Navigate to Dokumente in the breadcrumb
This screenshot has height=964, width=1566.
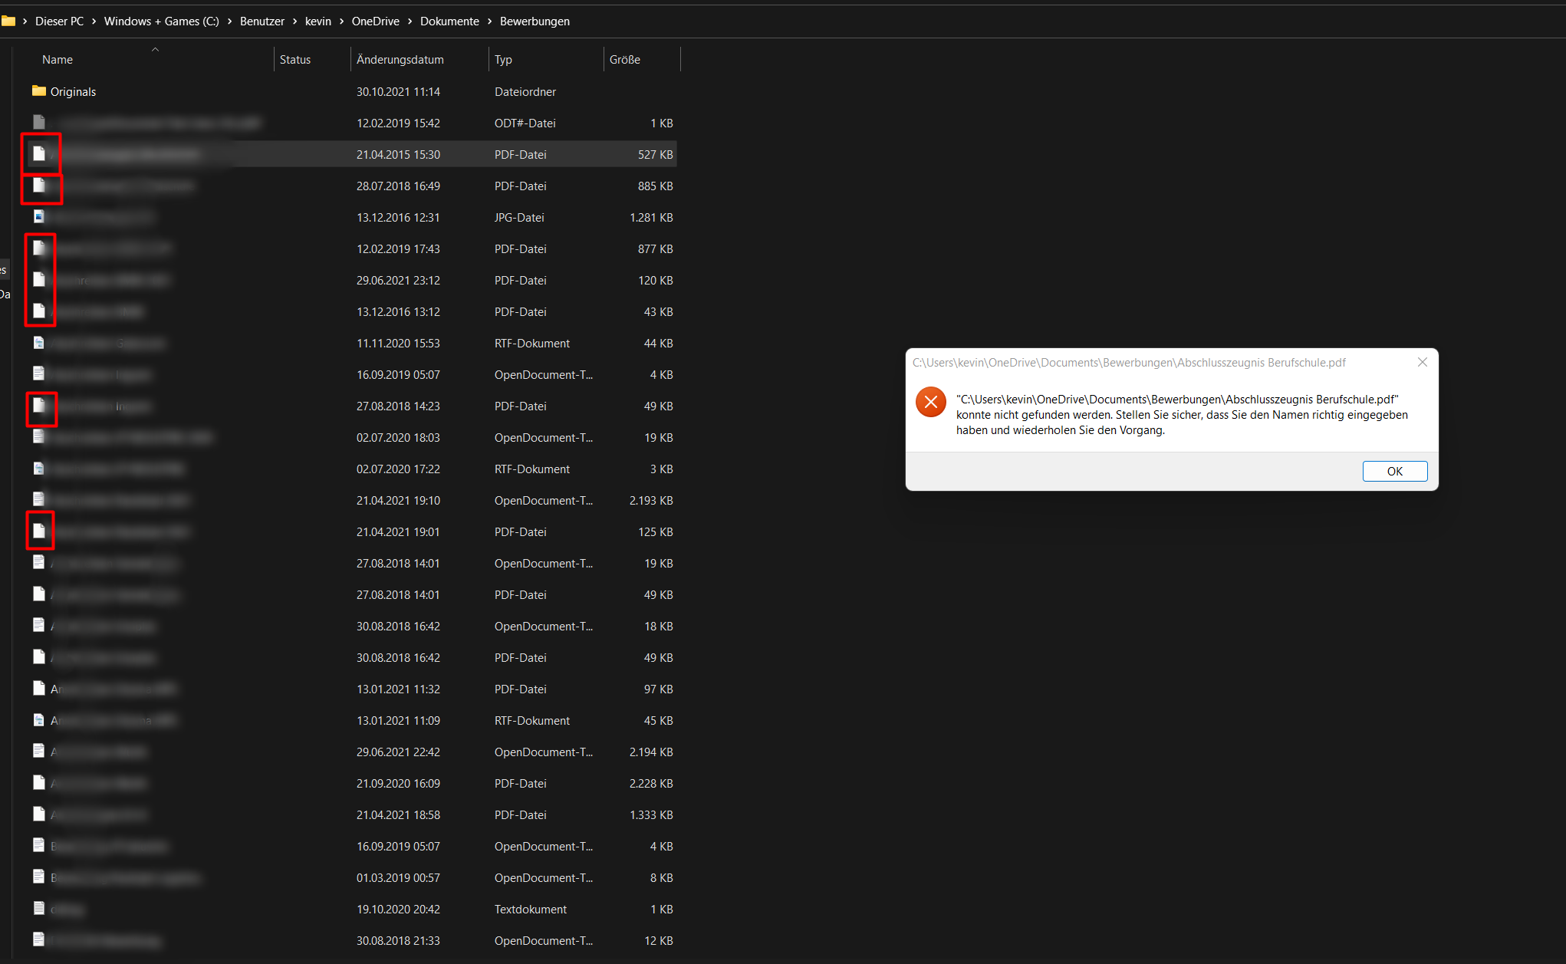(449, 21)
